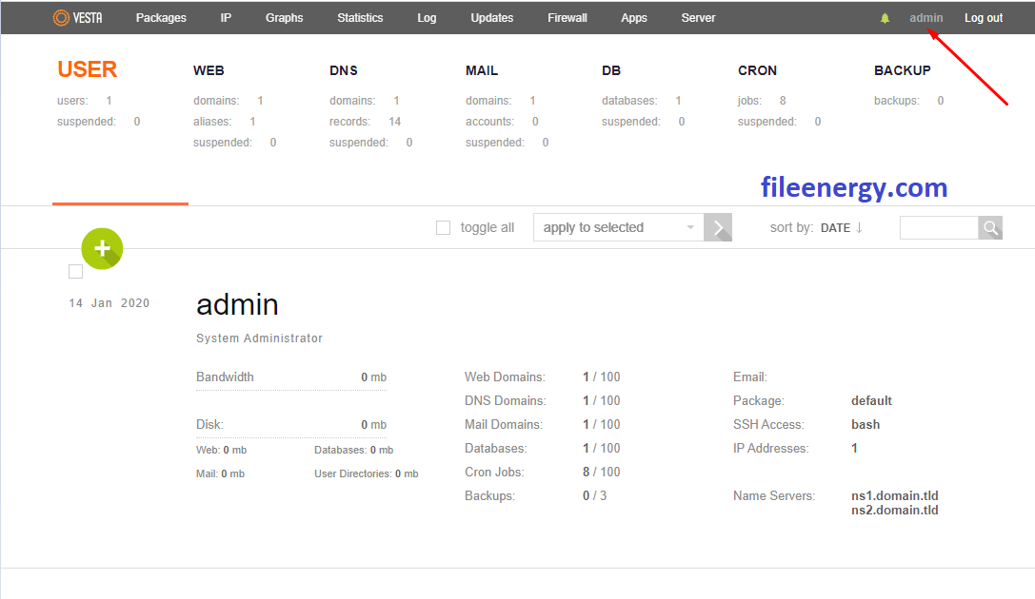The image size is (1035, 599).
Task: Go to the Graphs menu item
Action: (x=285, y=18)
